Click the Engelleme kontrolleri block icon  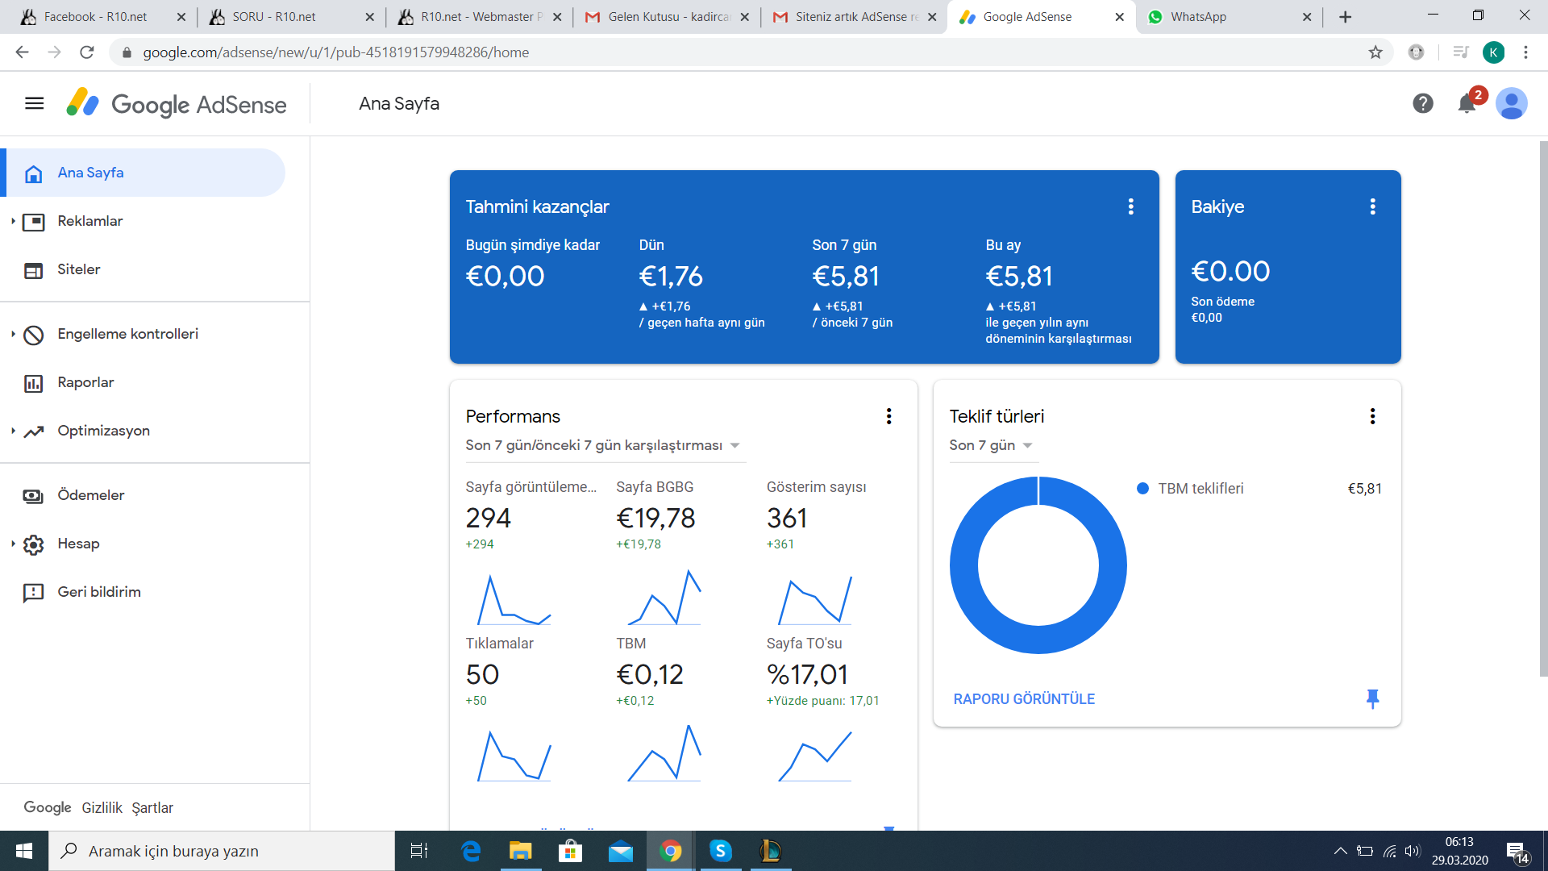click(x=33, y=335)
